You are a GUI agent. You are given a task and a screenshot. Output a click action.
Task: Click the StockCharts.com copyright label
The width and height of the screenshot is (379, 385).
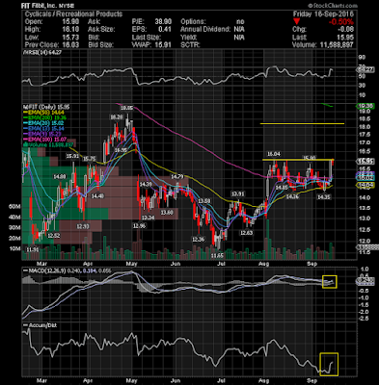pos(332,6)
